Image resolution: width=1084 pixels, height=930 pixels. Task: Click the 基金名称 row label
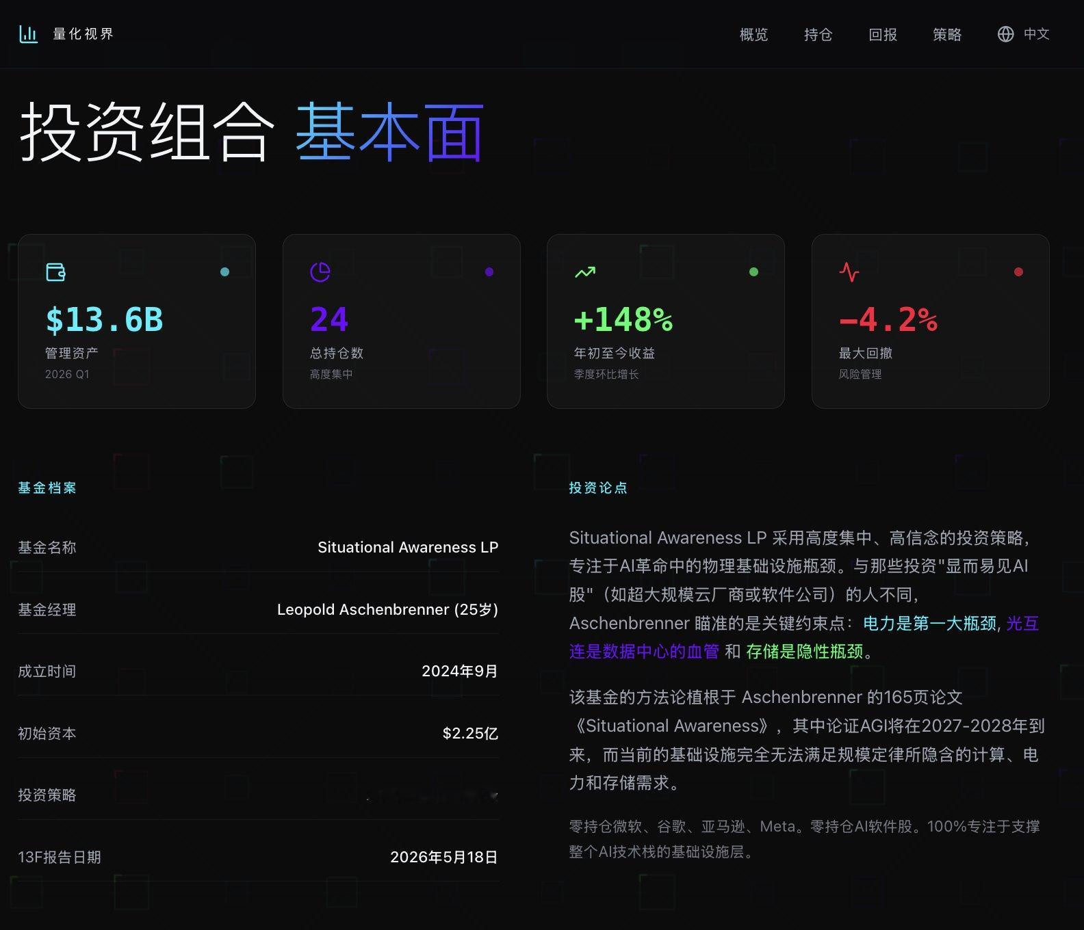(x=47, y=547)
